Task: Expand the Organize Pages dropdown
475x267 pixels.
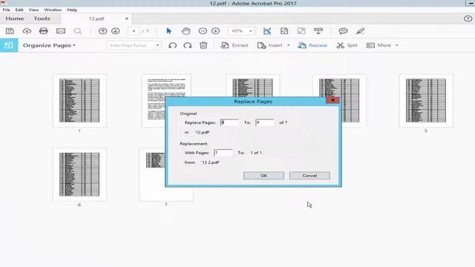Action: pos(49,45)
